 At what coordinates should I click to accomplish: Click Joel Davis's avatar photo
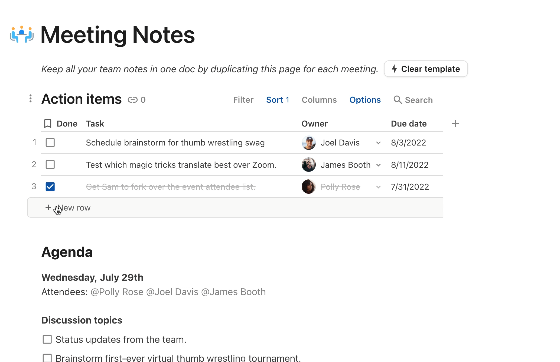[x=309, y=143]
